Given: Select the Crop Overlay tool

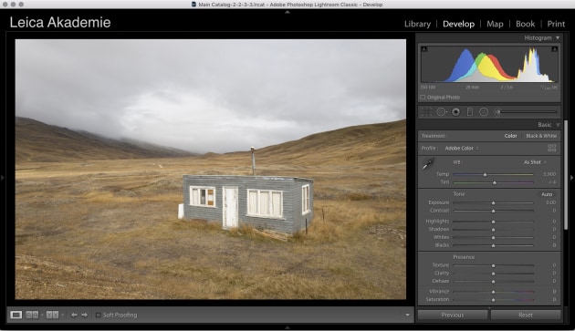Looking at the screenshot, I should coord(426,112).
